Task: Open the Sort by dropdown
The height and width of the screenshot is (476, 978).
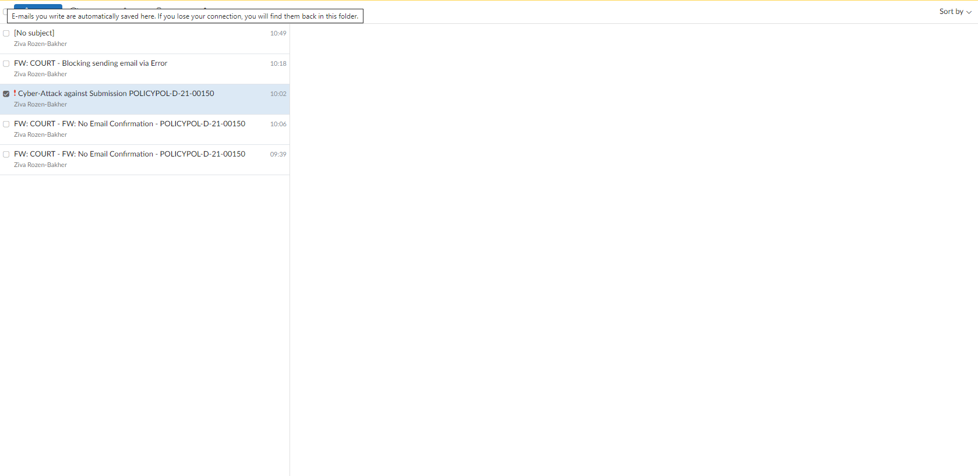Action: 955,12
